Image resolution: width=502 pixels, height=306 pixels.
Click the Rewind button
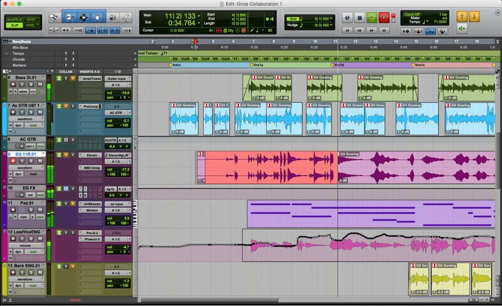pyautogui.click(x=360, y=30)
